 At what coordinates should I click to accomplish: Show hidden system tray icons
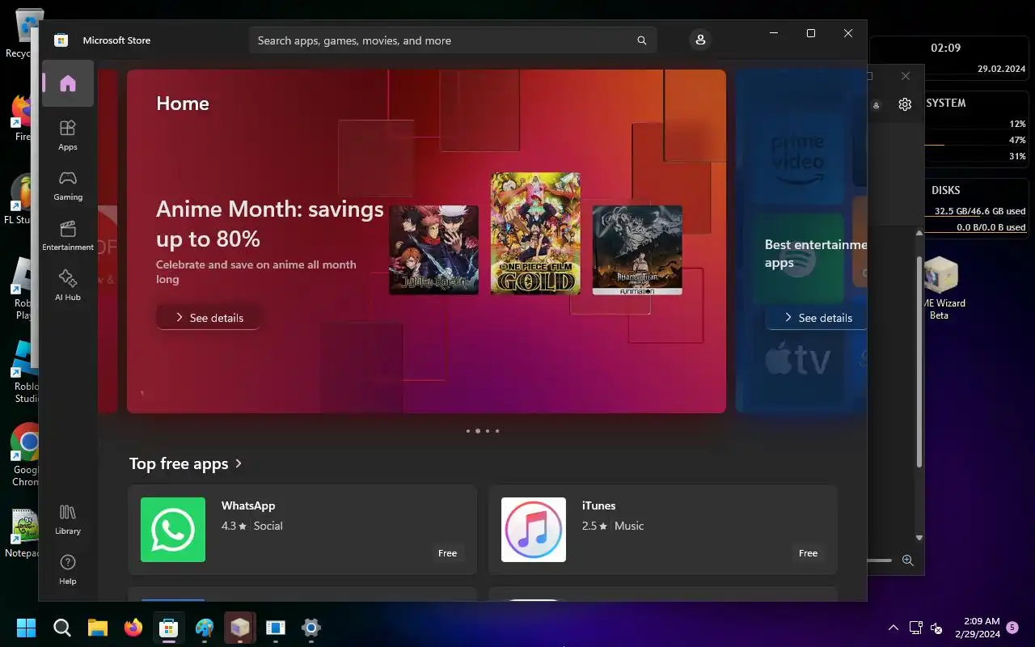(x=893, y=628)
